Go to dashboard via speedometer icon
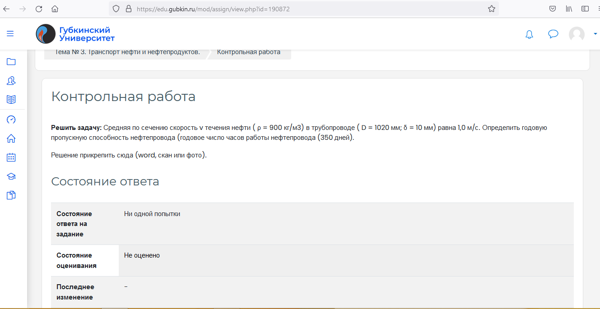600x309 pixels. tap(11, 120)
